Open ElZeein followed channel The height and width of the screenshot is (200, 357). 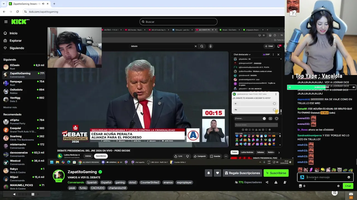pos(24,67)
